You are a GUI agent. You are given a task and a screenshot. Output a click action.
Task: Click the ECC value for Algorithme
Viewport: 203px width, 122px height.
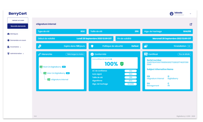pyautogui.click(x=130, y=81)
